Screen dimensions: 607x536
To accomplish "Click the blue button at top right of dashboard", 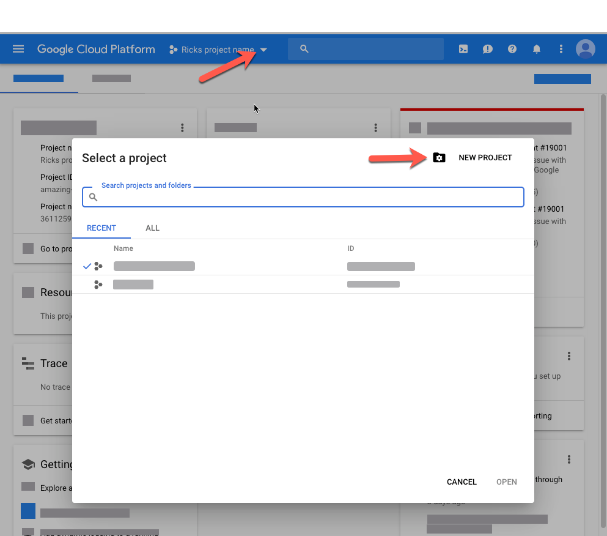I will point(562,79).
